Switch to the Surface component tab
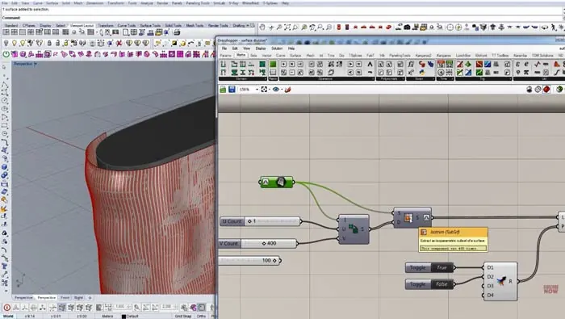This screenshot has height=319, width=565. click(295, 56)
